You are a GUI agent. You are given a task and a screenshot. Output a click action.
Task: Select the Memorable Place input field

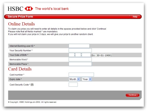point(80,64)
